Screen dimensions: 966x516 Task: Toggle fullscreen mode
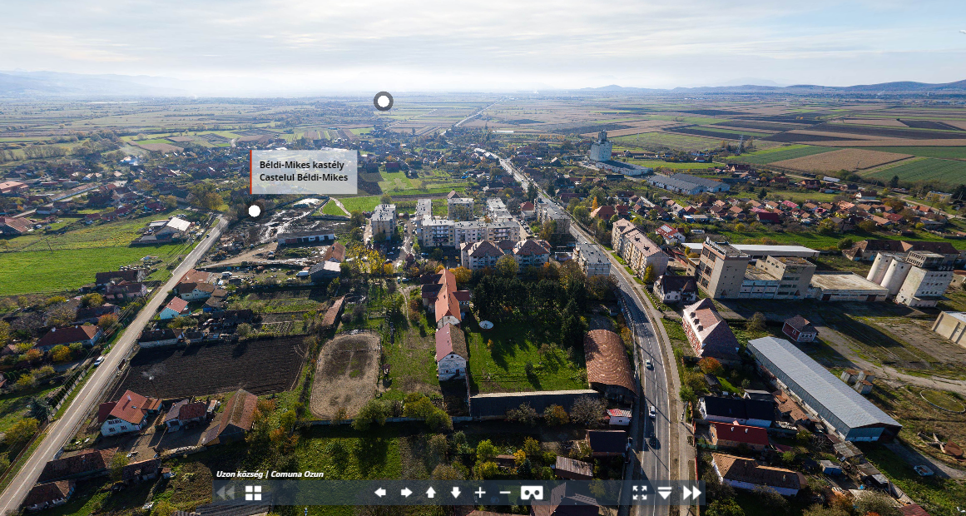pyautogui.click(x=639, y=493)
